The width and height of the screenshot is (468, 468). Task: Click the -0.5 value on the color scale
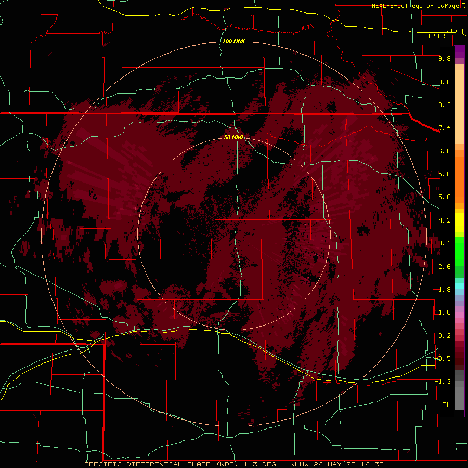coord(443,359)
